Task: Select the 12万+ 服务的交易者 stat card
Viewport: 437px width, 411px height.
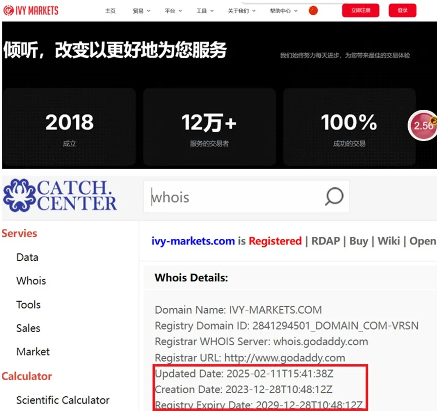Action: tap(209, 127)
